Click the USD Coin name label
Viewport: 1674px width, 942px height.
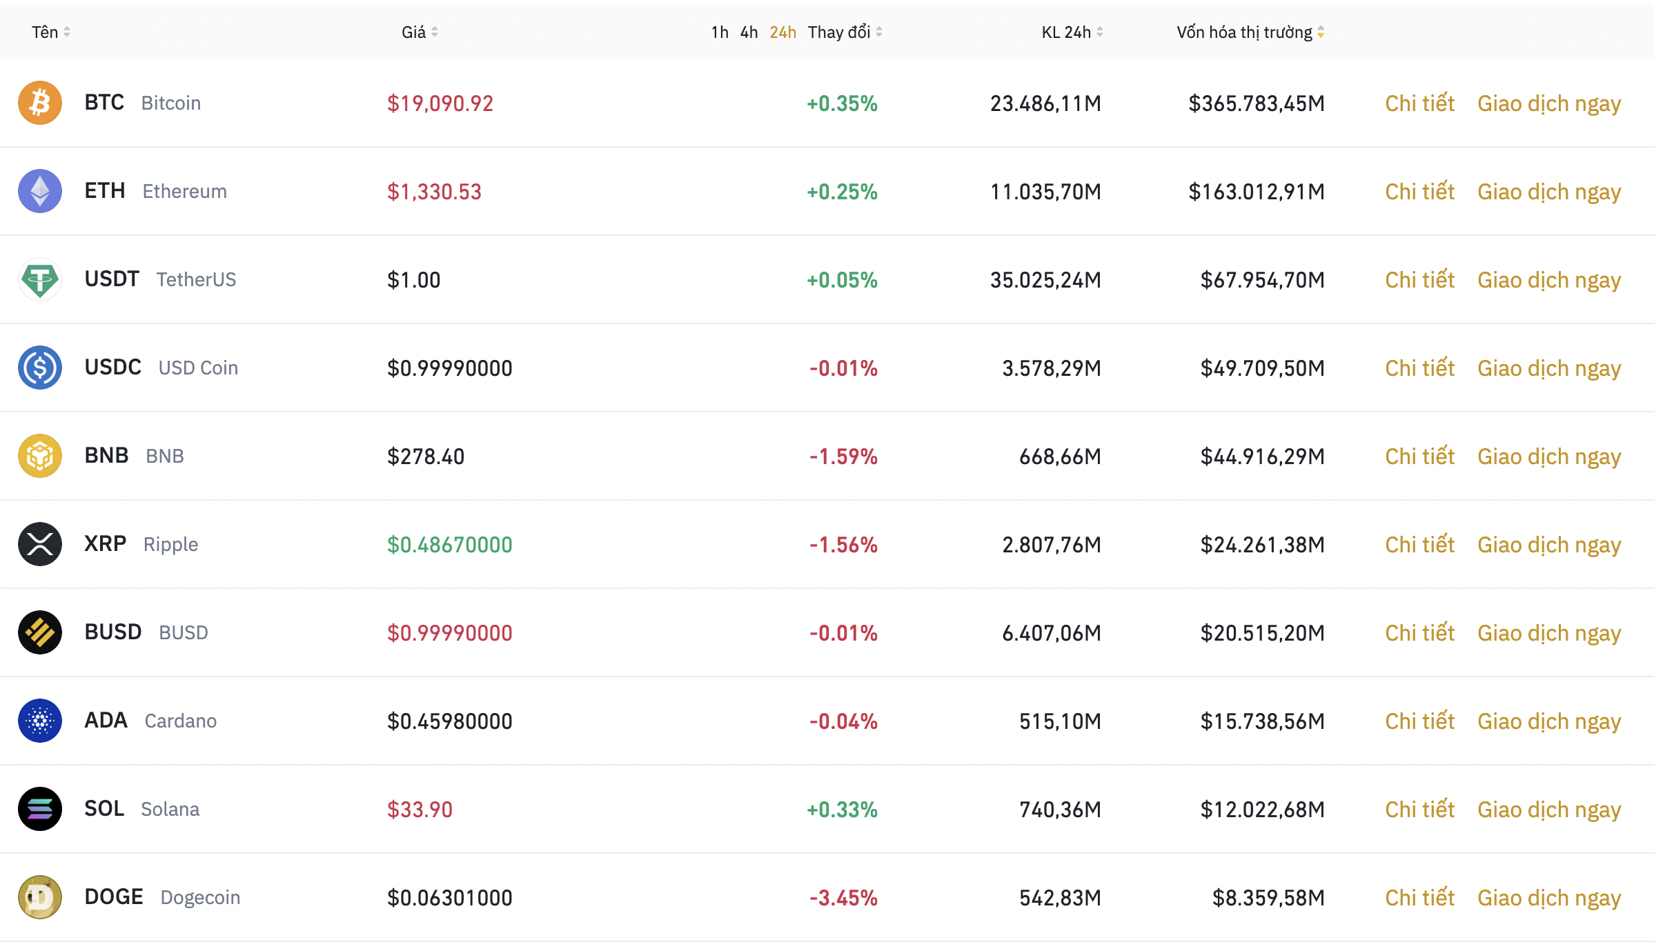198,368
